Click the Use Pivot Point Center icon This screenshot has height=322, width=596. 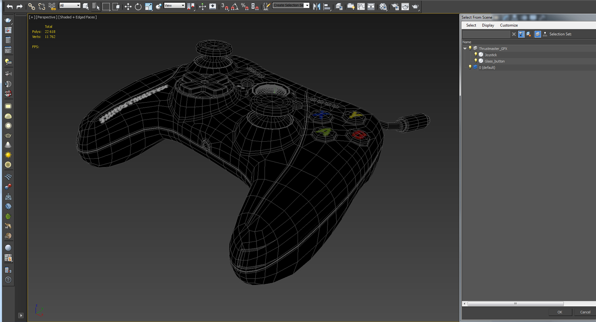click(x=191, y=6)
